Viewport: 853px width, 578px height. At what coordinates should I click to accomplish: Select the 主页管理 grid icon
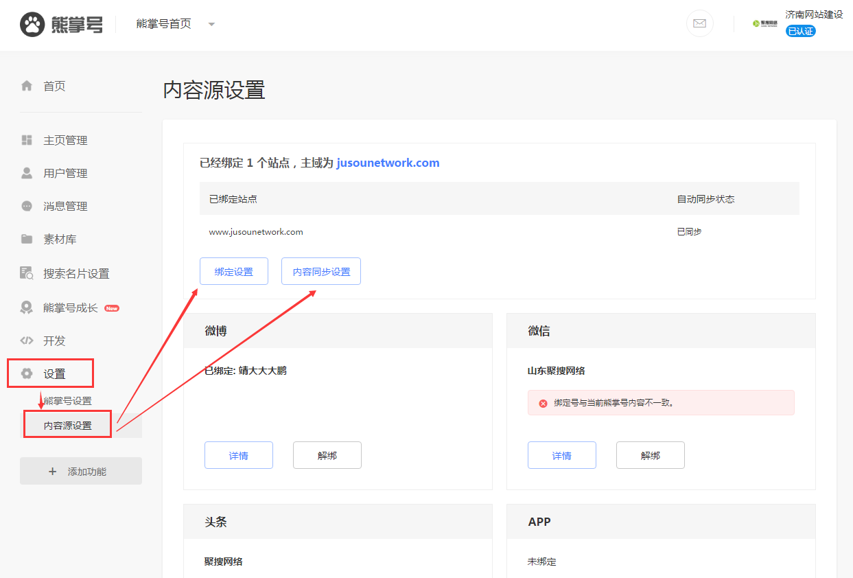click(27, 140)
